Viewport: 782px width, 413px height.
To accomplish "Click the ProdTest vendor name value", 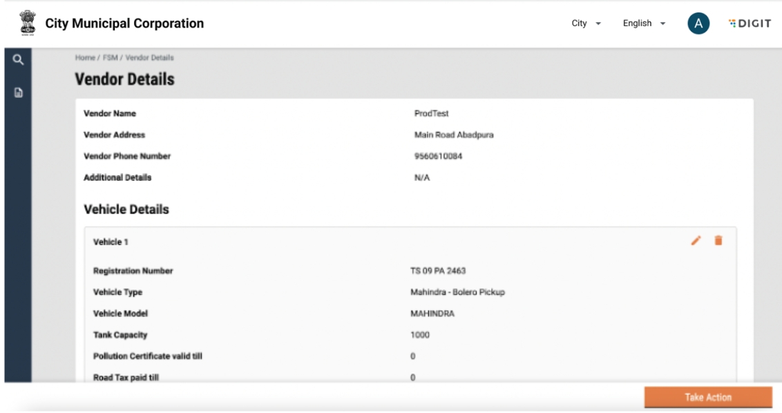I will [430, 113].
